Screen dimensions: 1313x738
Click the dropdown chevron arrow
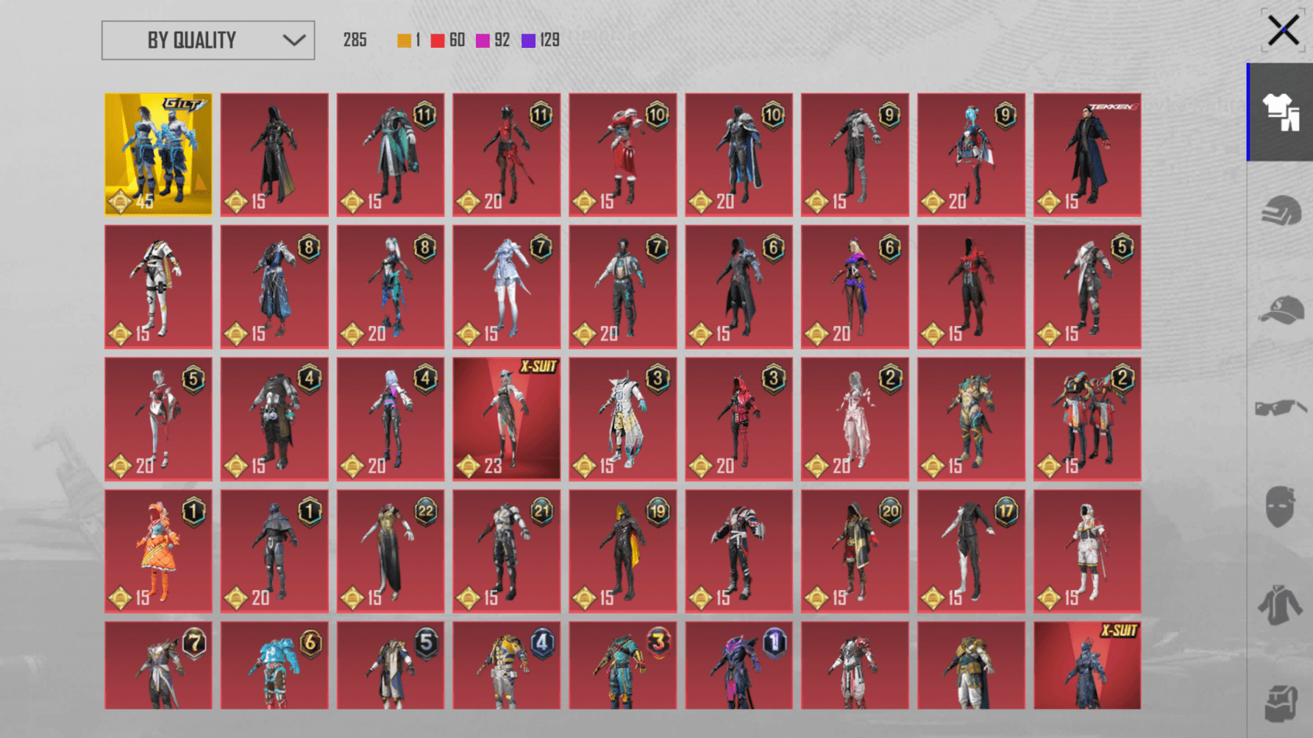294,40
